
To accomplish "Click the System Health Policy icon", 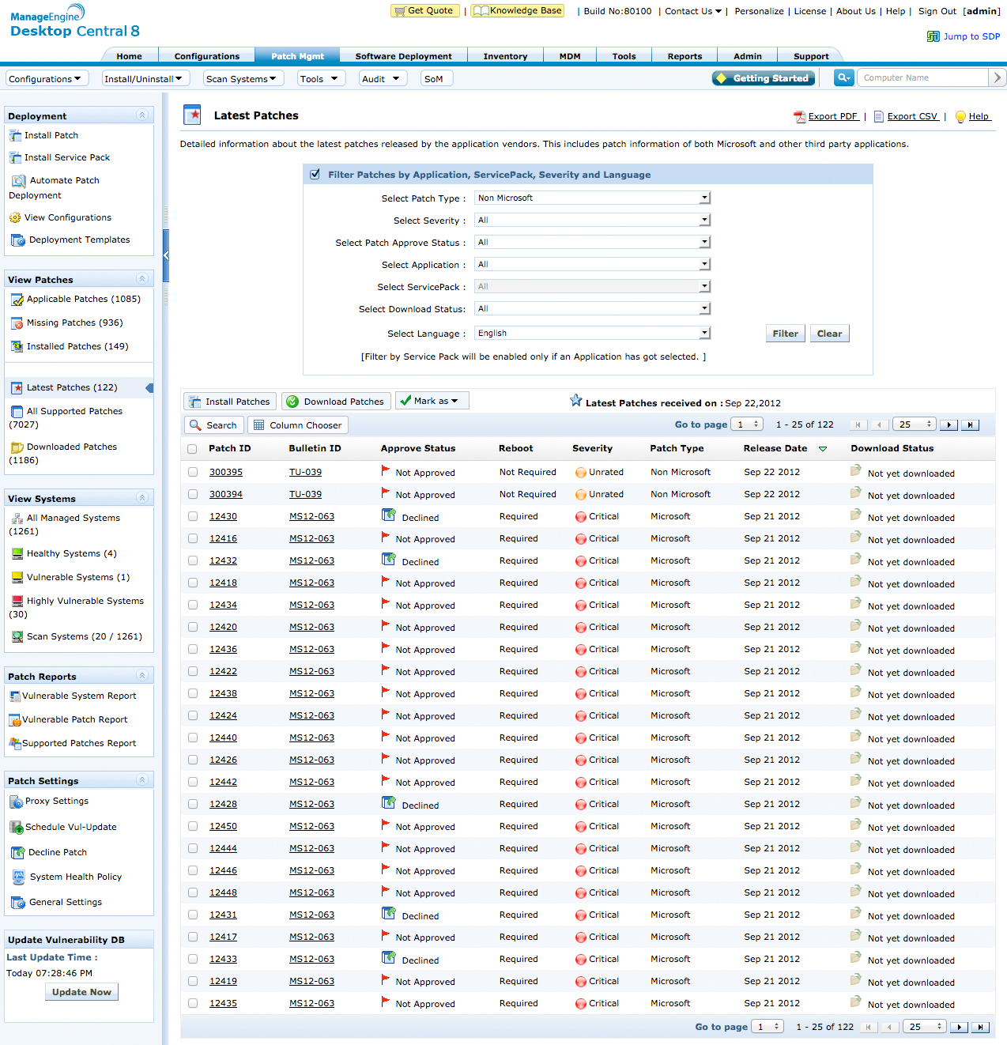I will click(18, 877).
